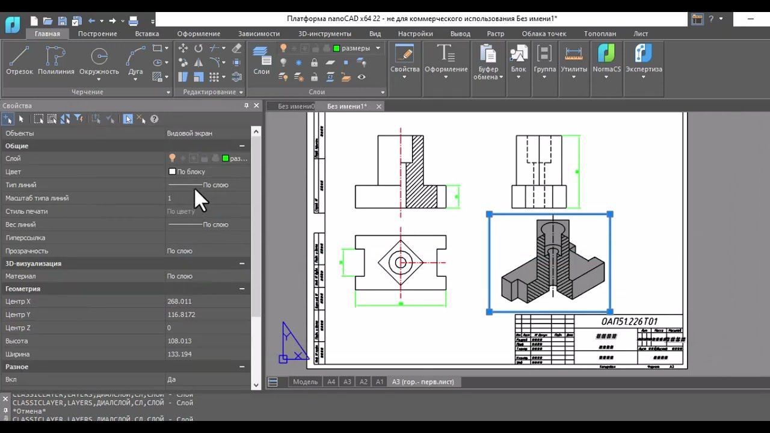
Task: Toggle layer lightbulb in Слой property row
Action: pyautogui.click(x=172, y=158)
